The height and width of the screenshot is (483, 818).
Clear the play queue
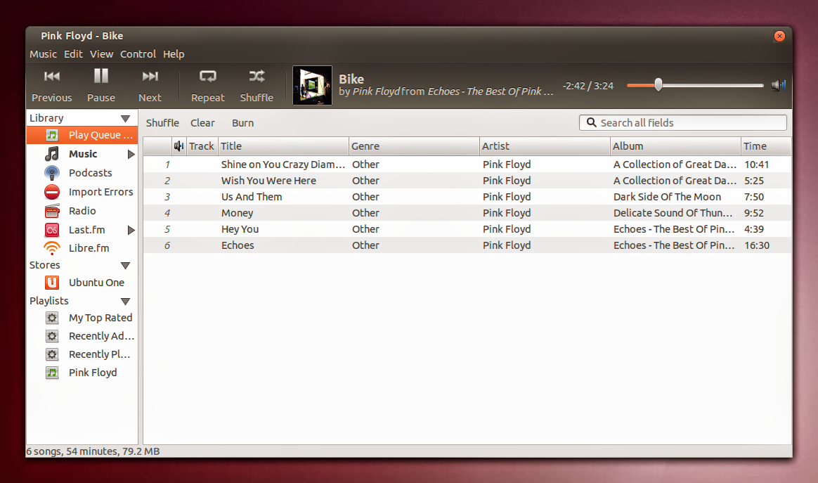[x=202, y=122]
